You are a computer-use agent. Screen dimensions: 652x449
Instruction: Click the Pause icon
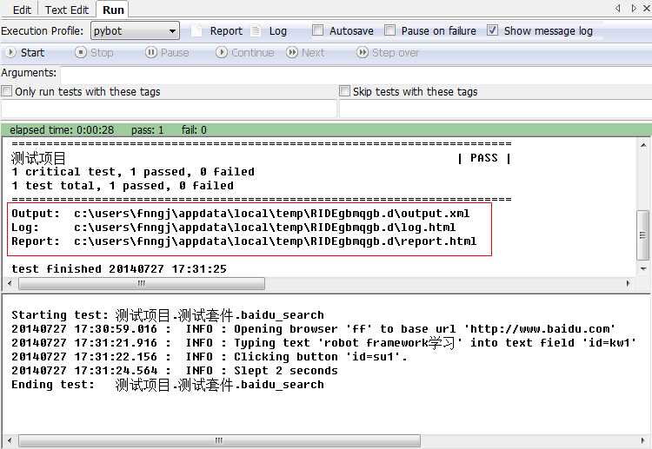click(x=151, y=53)
